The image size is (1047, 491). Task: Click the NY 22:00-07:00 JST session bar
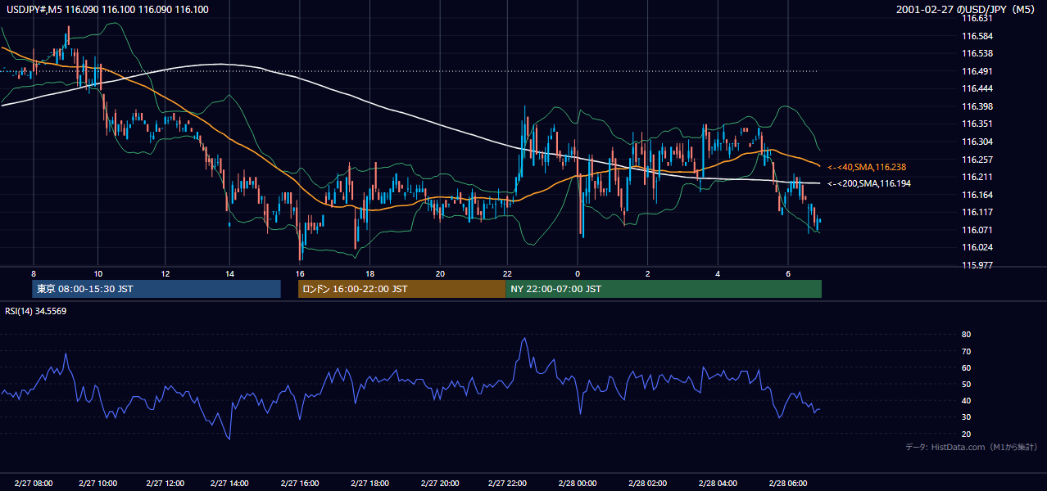(664, 289)
